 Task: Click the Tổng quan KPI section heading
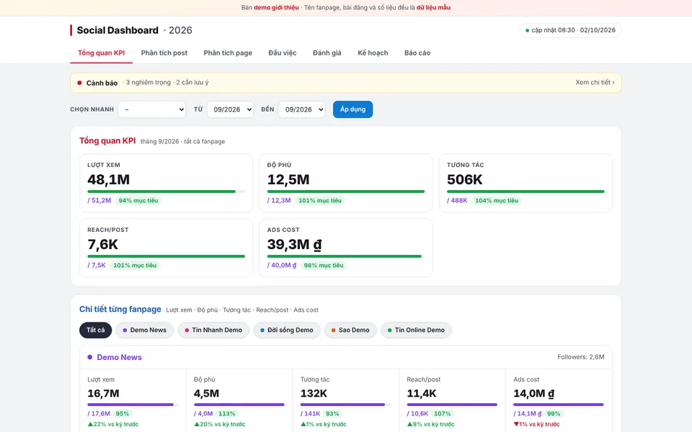(x=107, y=140)
